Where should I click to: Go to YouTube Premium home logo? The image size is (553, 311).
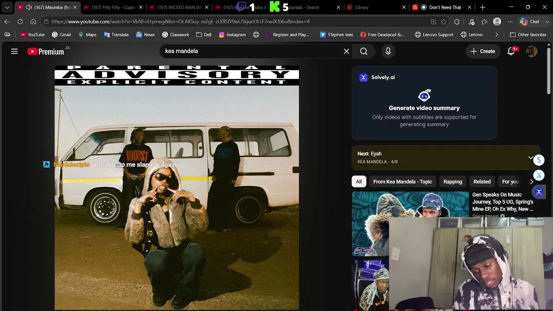[45, 51]
